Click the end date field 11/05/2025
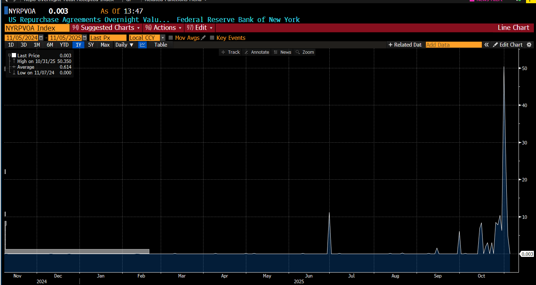 pos(65,38)
